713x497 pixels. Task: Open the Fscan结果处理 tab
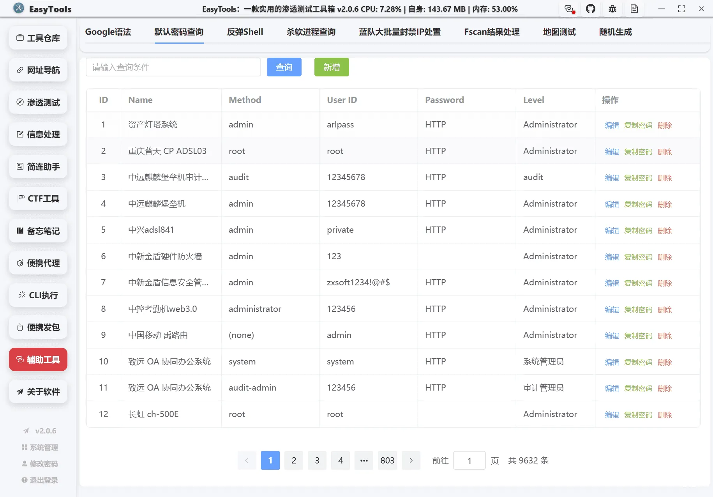pos(491,32)
